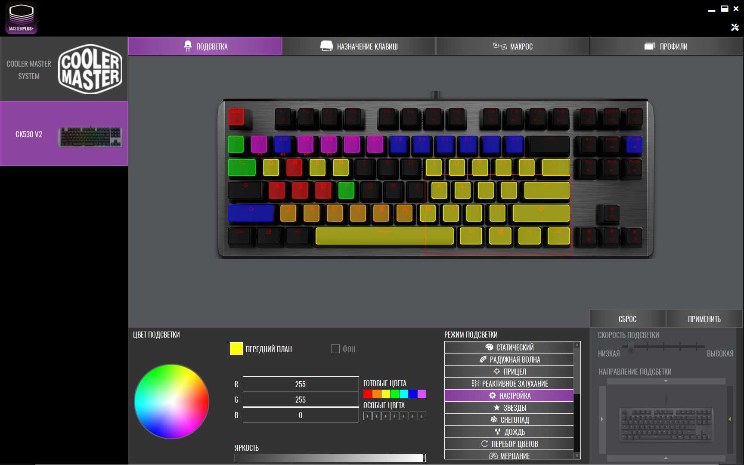Click the MasterPlus+ logo icon
744x465 pixels.
tap(21, 18)
